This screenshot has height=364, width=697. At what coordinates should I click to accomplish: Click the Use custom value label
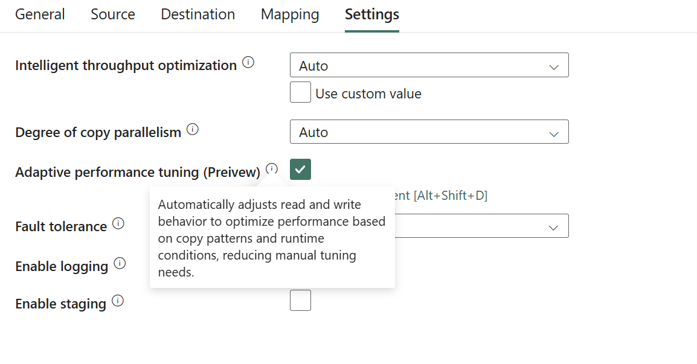[x=368, y=94]
